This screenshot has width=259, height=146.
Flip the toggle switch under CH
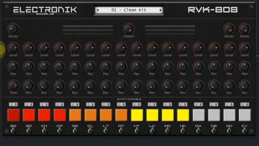click(44, 131)
